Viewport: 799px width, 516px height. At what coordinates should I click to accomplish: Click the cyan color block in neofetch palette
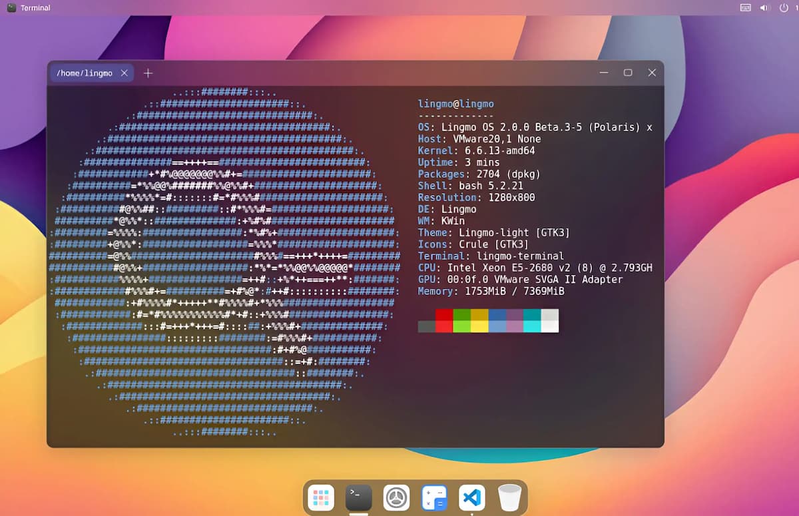(x=532, y=326)
